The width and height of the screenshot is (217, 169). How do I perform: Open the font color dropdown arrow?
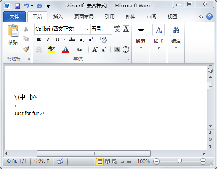(x=72, y=49)
